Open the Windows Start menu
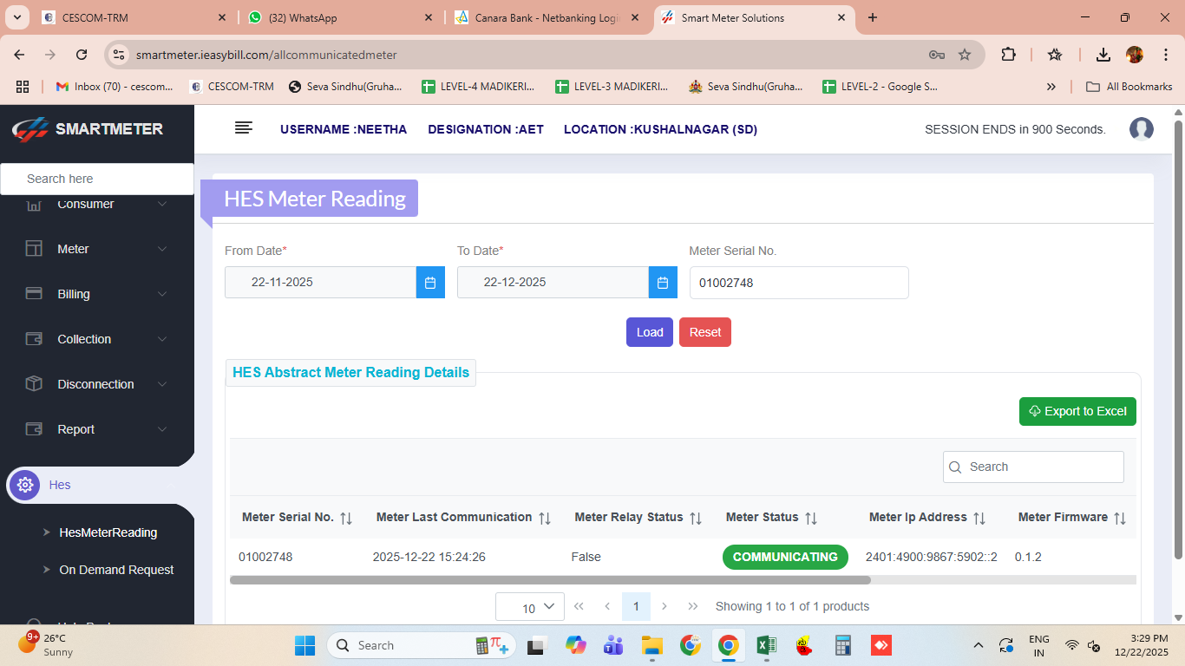This screenshot has width=1185, height=666. 304,645
